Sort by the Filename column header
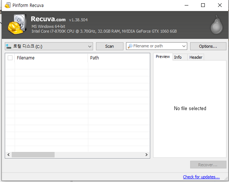The width and height of the screenshot is (229, 182). point(51,58)
